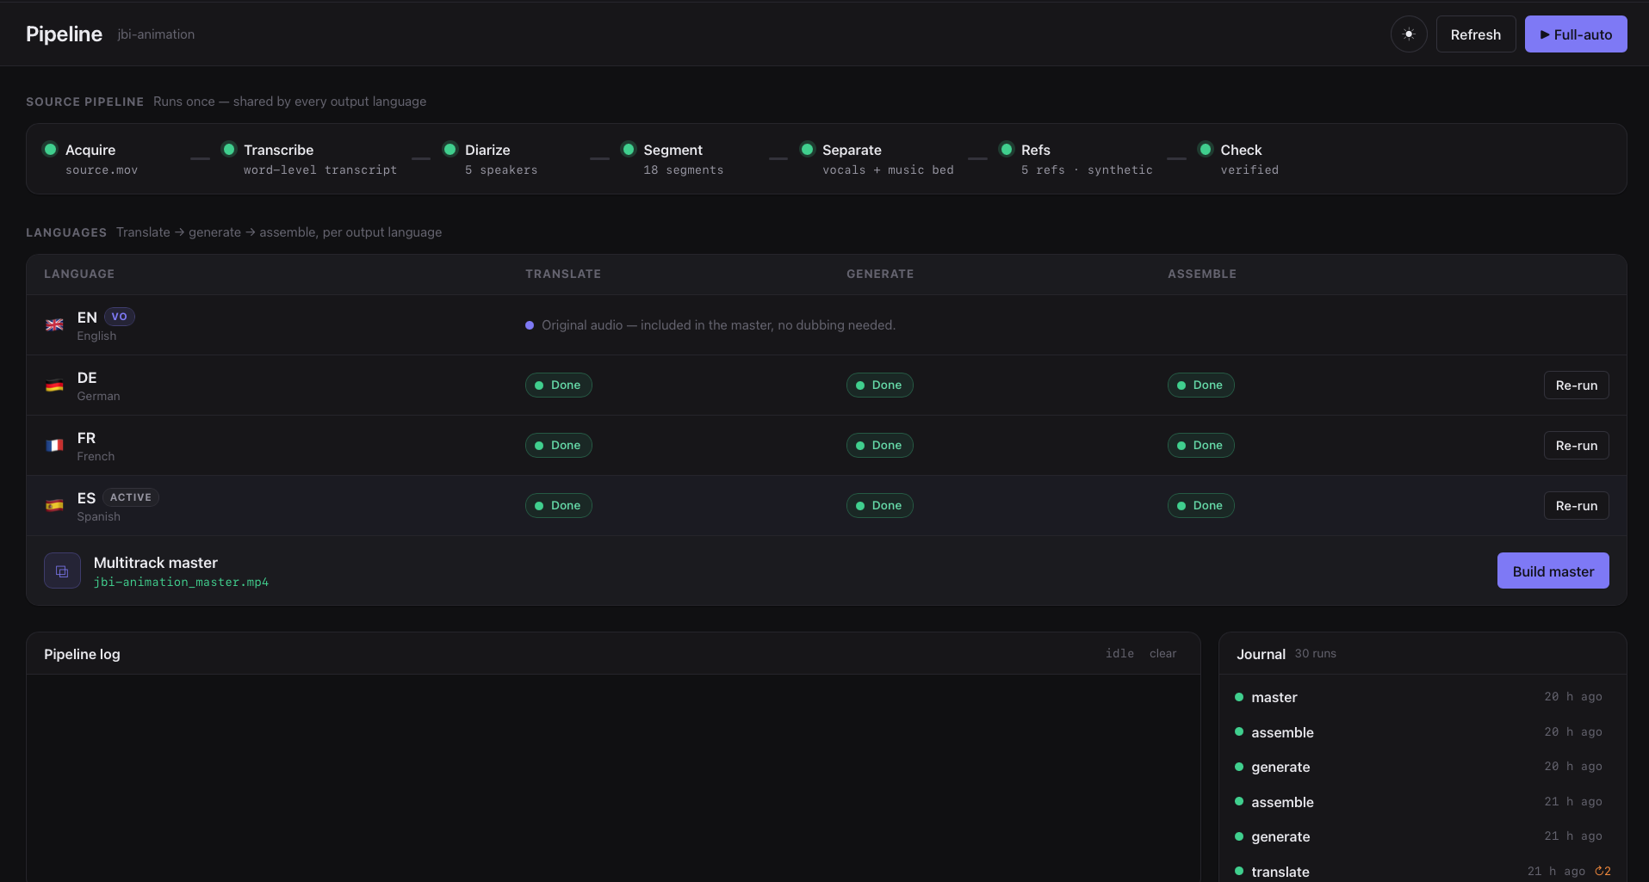Click the retry count icon on translate run
Screen dimensions: 1649x882
click(1603, 871)
